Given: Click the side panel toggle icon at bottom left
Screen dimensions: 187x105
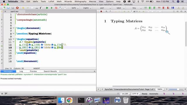Looking at the screenshot, I should [2, 94].
